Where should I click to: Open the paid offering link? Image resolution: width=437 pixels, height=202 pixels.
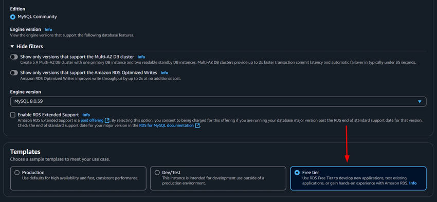[x=92, y=120]
